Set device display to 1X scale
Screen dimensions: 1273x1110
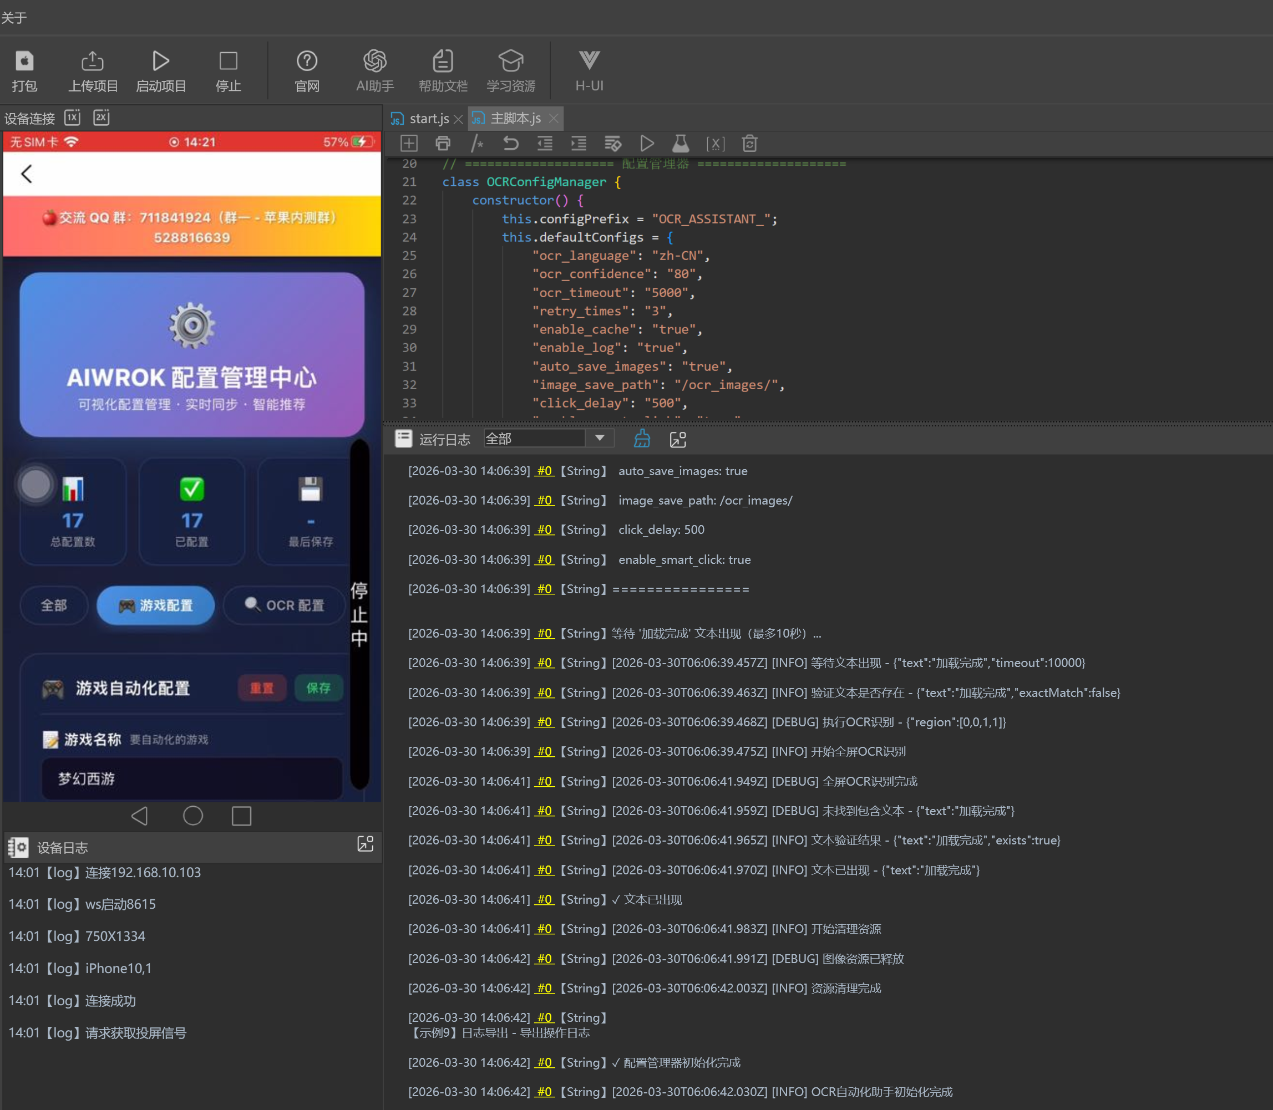point(73,118)
